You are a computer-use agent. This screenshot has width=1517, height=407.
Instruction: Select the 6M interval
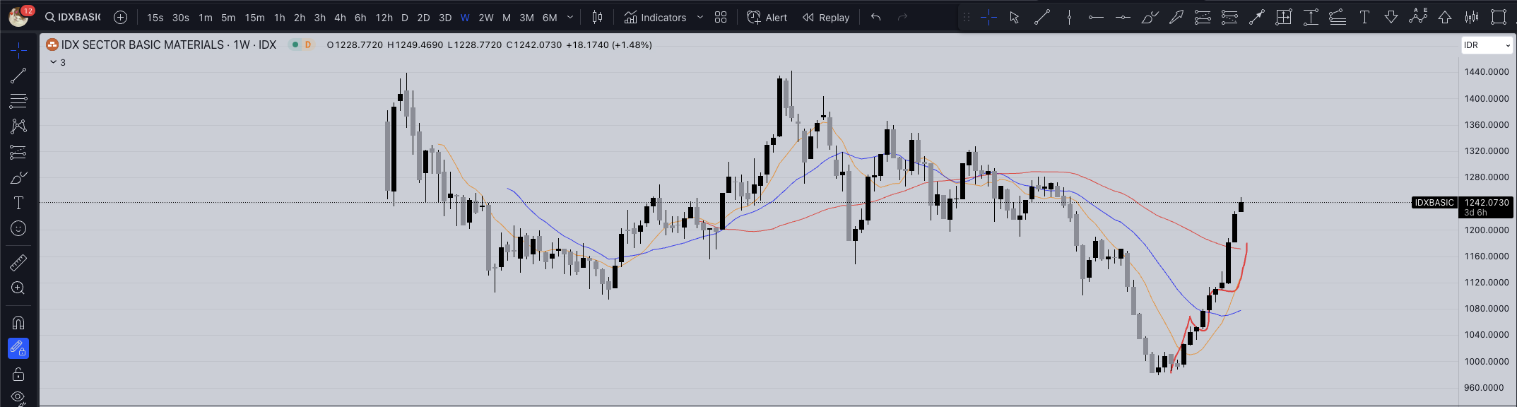550,18
